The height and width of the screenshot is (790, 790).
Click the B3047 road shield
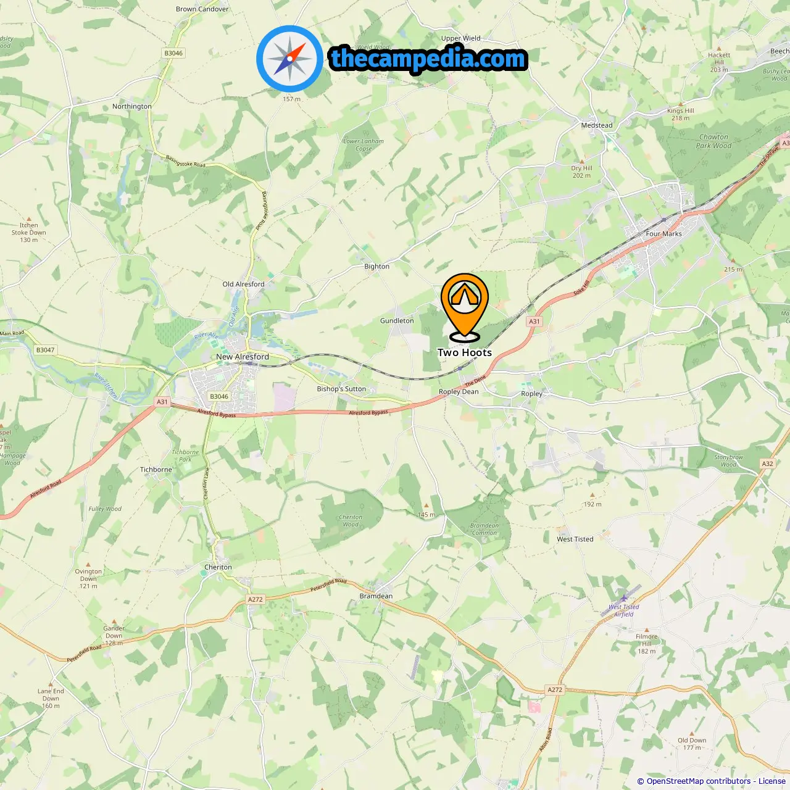click(x=45, y=350)
